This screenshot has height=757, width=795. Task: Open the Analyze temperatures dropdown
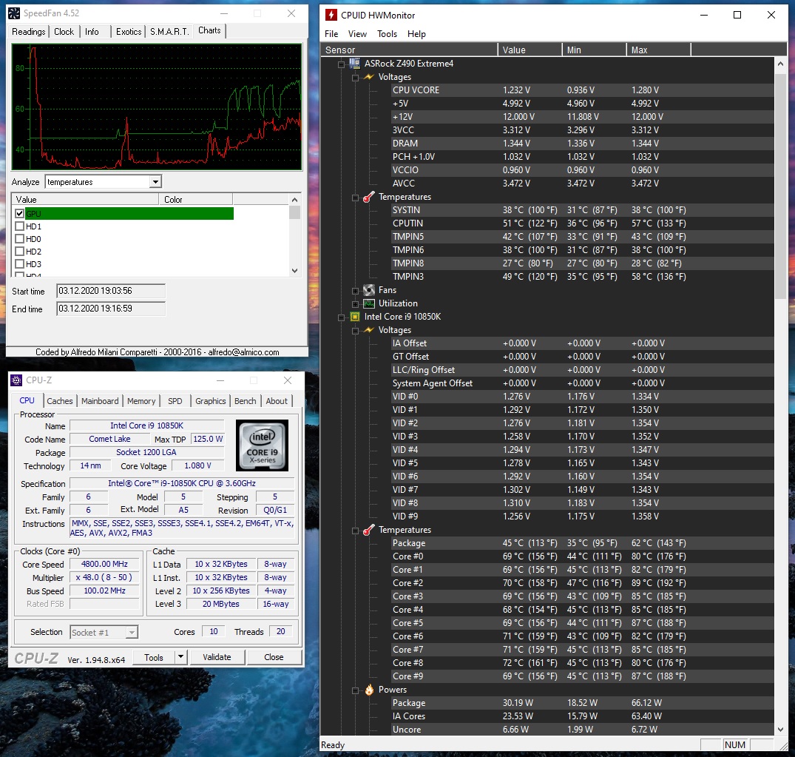point(155,181)
